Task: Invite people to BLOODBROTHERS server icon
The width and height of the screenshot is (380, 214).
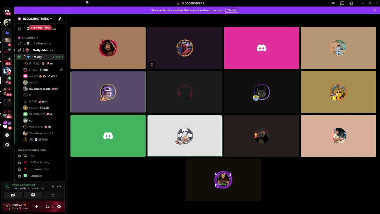Action: 60,19
